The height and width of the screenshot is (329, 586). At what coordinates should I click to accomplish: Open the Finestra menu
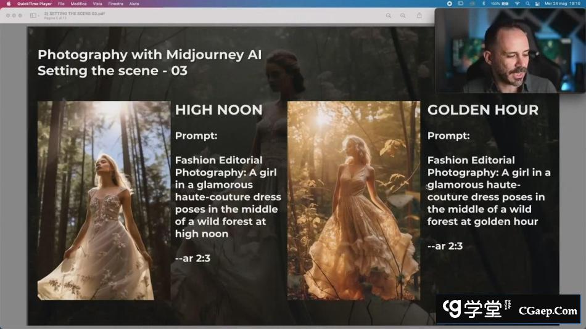115,4
